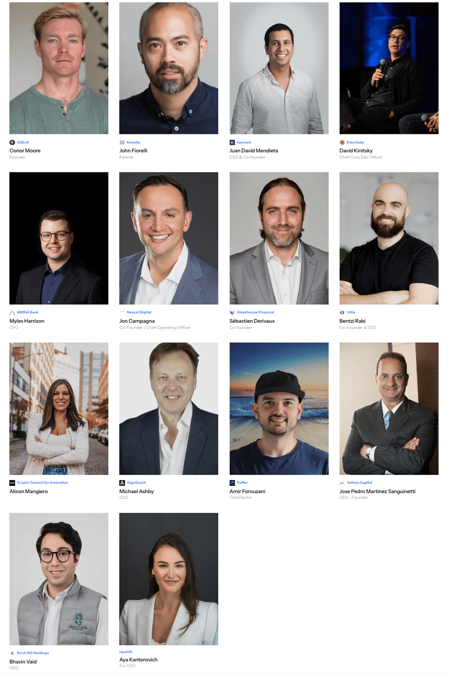
Task: Open the Nexyst Digital company link
Action: (139, 312)
